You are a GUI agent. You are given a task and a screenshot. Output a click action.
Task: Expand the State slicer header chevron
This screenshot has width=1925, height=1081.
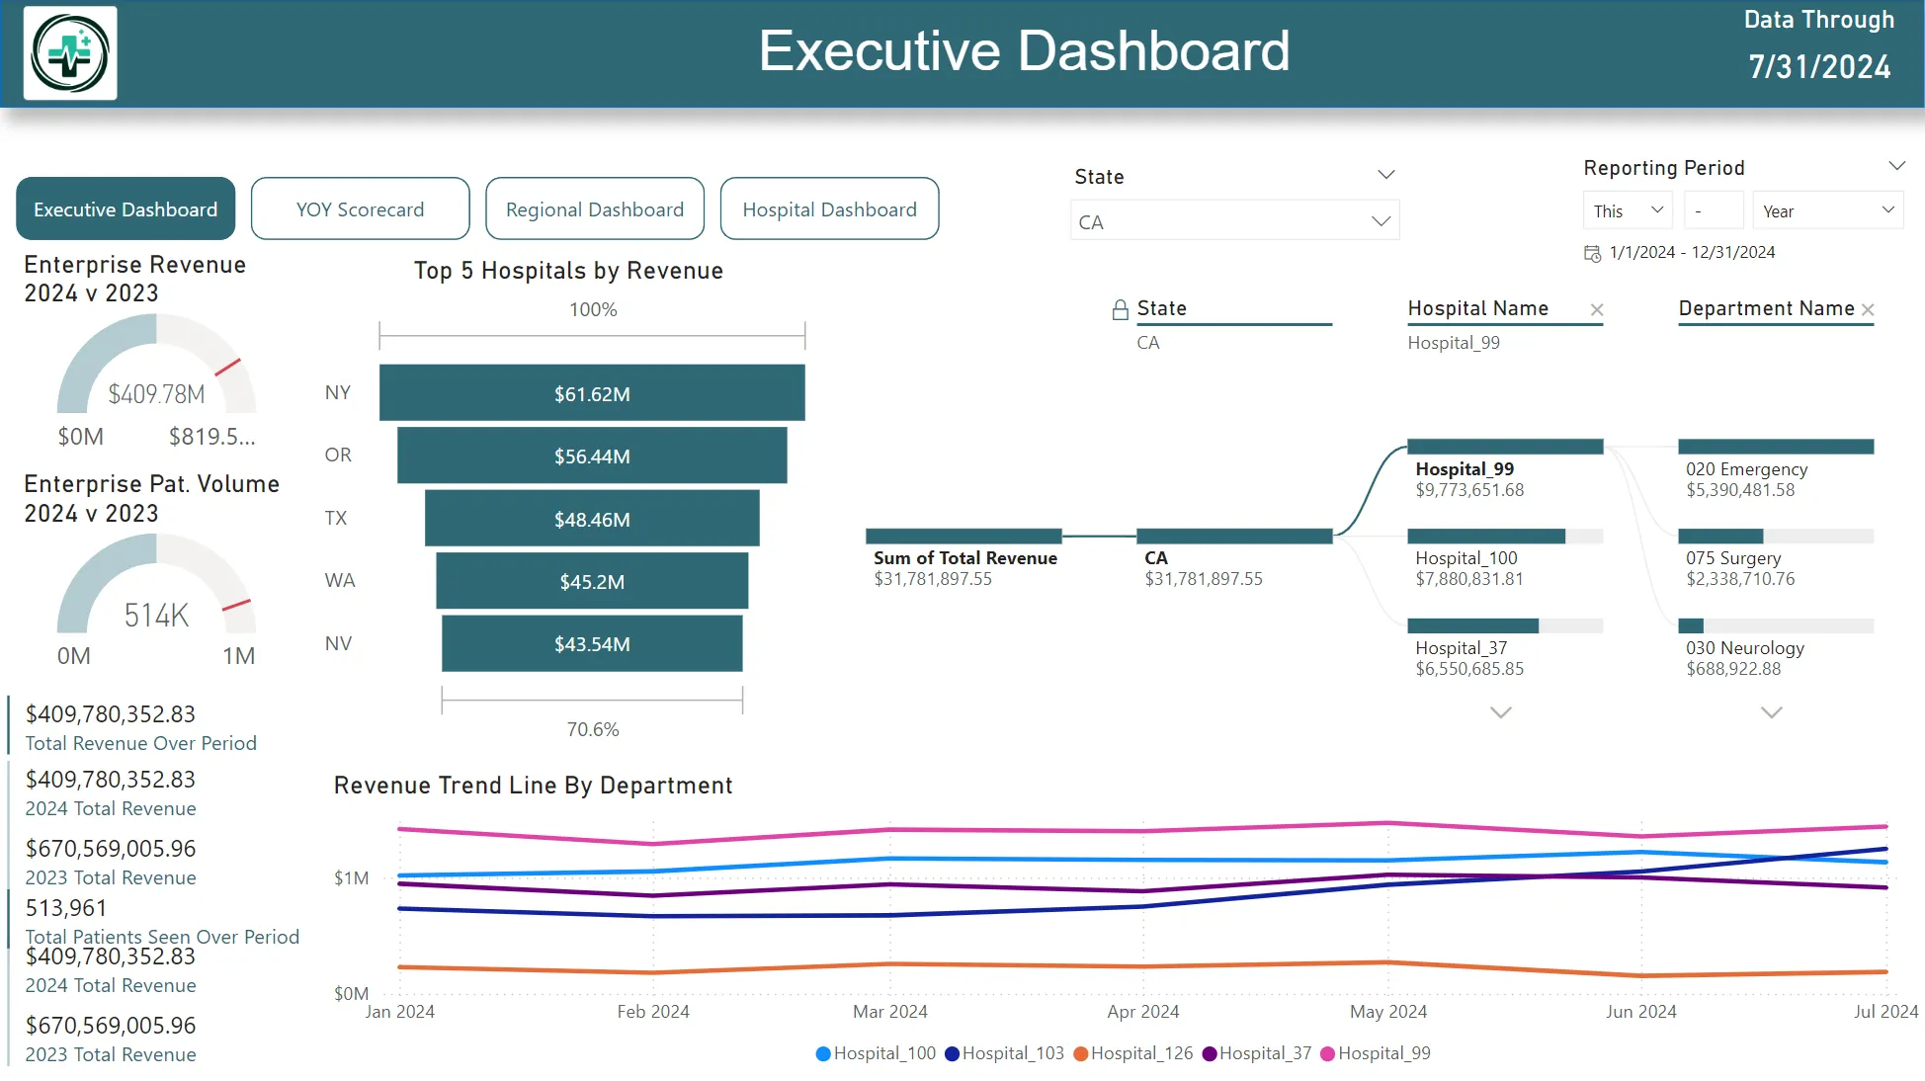1385,175
